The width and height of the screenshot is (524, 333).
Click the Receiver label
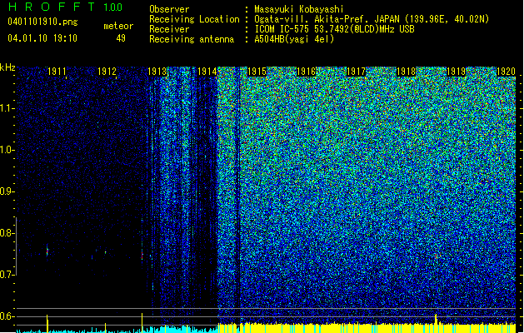(x=169, y=29)
